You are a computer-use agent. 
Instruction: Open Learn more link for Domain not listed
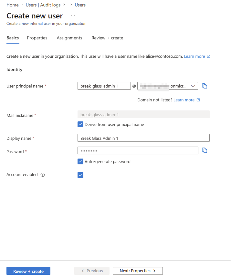point(184,100)
